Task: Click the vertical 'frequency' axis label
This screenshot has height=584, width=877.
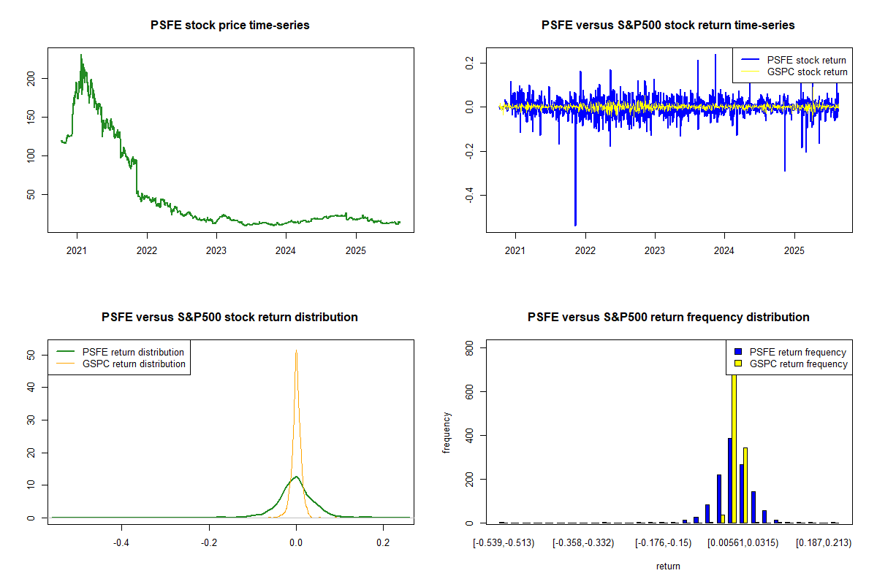Action: click(447, 432)
